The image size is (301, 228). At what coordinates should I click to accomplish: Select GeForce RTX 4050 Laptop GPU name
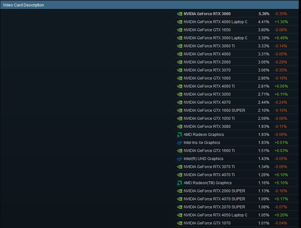(x=215, y=215)
